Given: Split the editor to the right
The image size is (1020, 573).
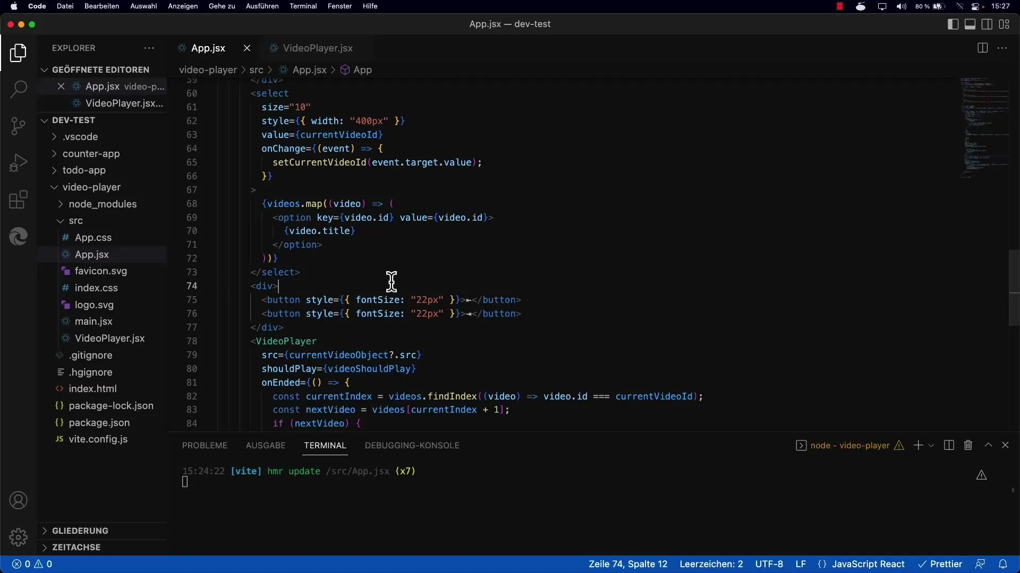Looking at the screenshot, I should [982, 48].
